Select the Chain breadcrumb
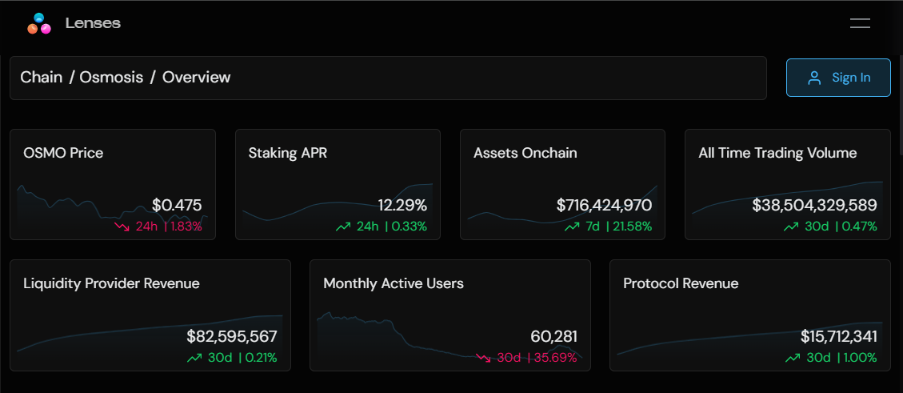The height and width of the screenshot is (393, 903). (x=41, y=78)
